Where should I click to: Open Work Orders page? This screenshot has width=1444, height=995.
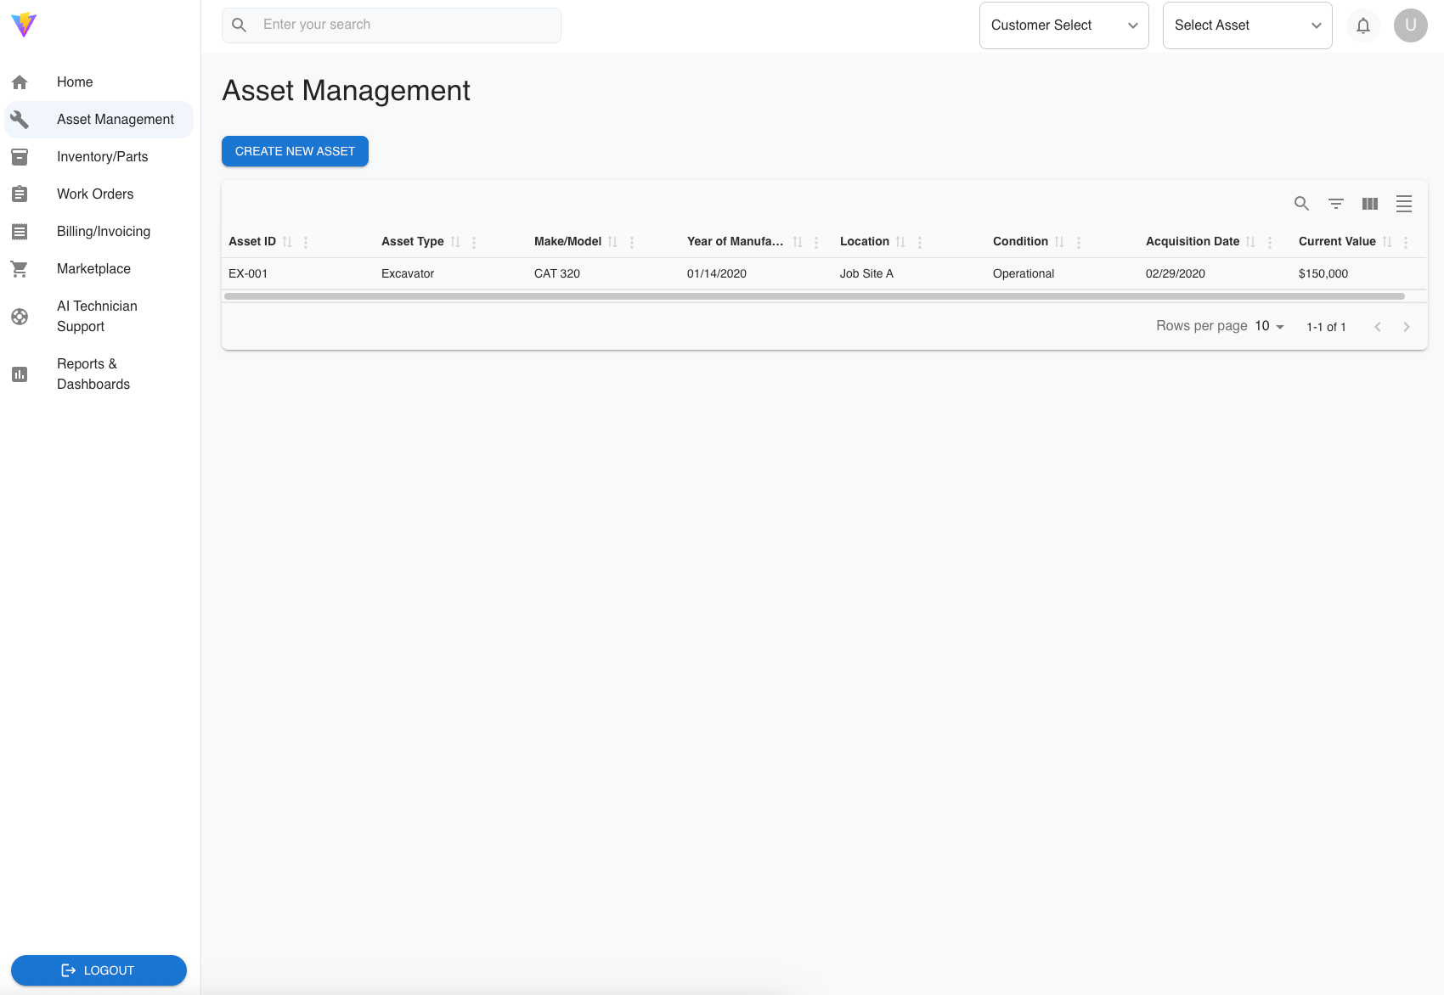(x=99, y=194)
